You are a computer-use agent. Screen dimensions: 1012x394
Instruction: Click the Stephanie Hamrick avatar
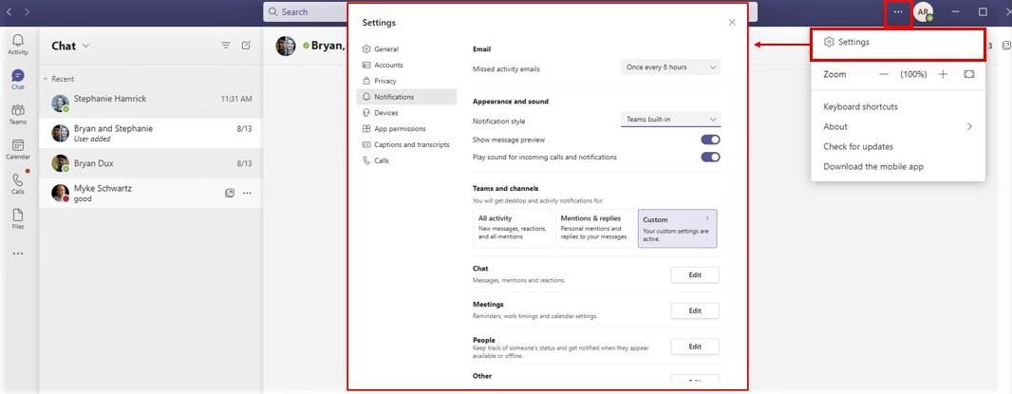point(60,103)
